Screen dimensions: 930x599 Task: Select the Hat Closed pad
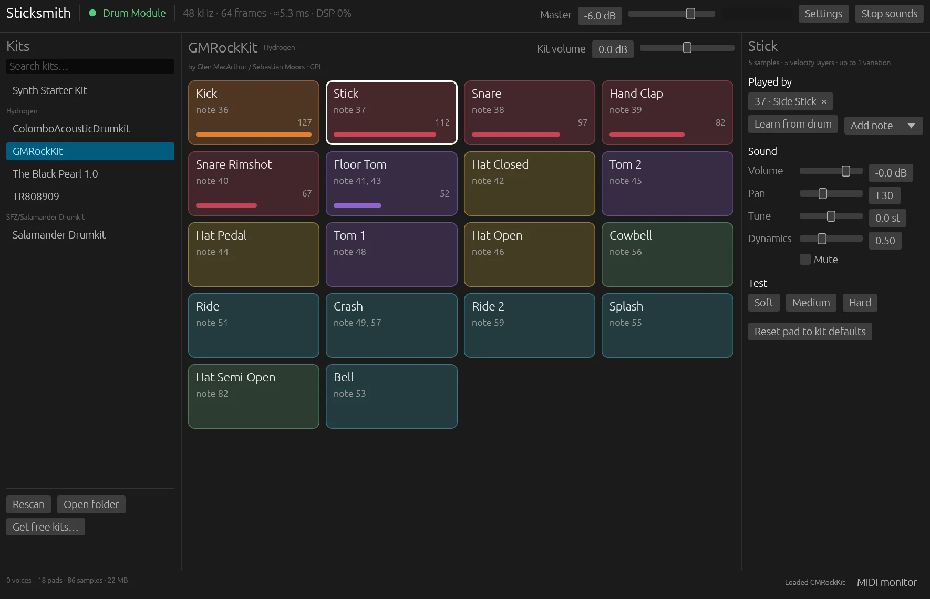click(x=530, y=183)
